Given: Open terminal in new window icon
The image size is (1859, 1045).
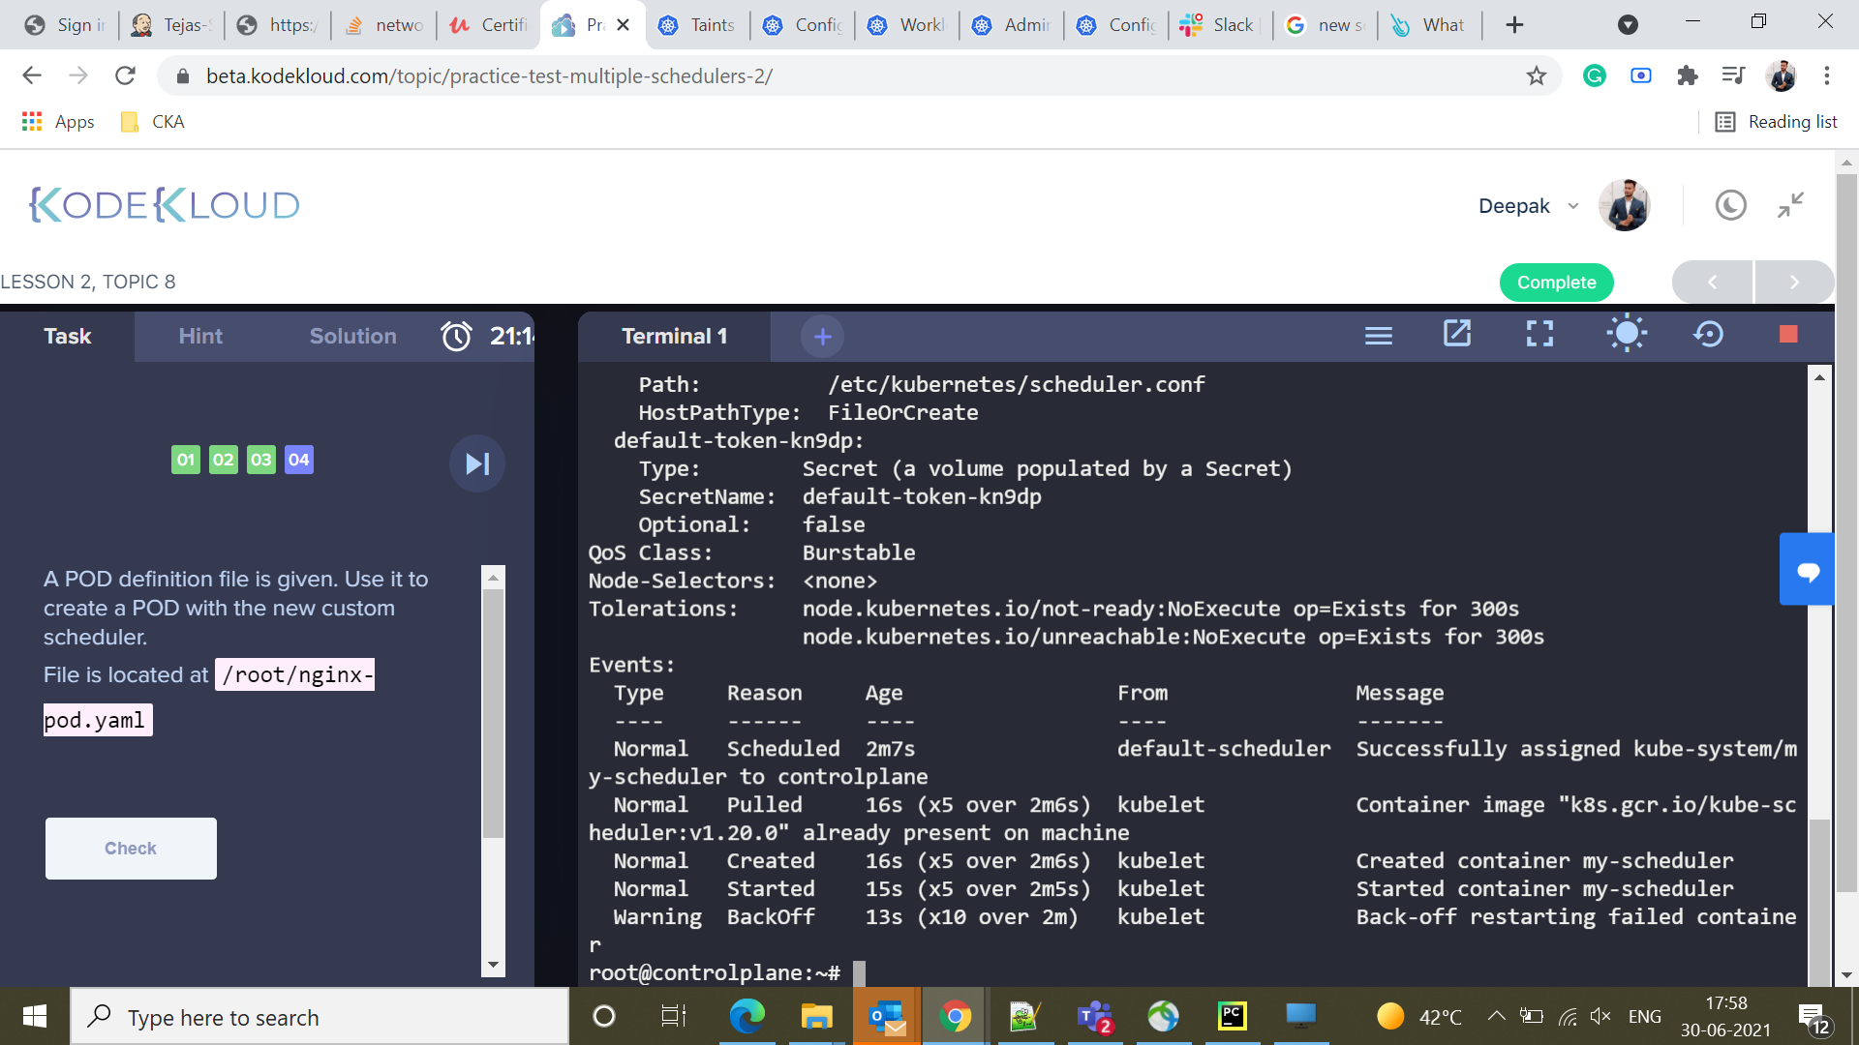Looking at the screenshot, I should click(1457, 334).
